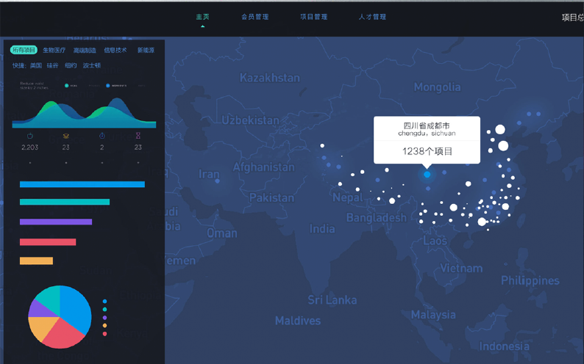Jump to 硅谷 quick link
Image resolution: width=584 pixels, height=364 pixels.
tap(53, 66)
